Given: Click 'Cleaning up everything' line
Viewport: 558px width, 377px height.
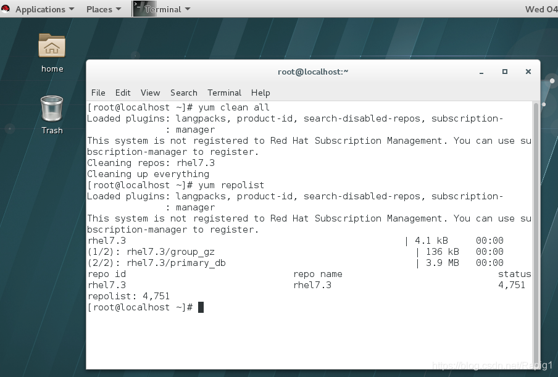Looking at the screenshot, I should click(148, 174).
